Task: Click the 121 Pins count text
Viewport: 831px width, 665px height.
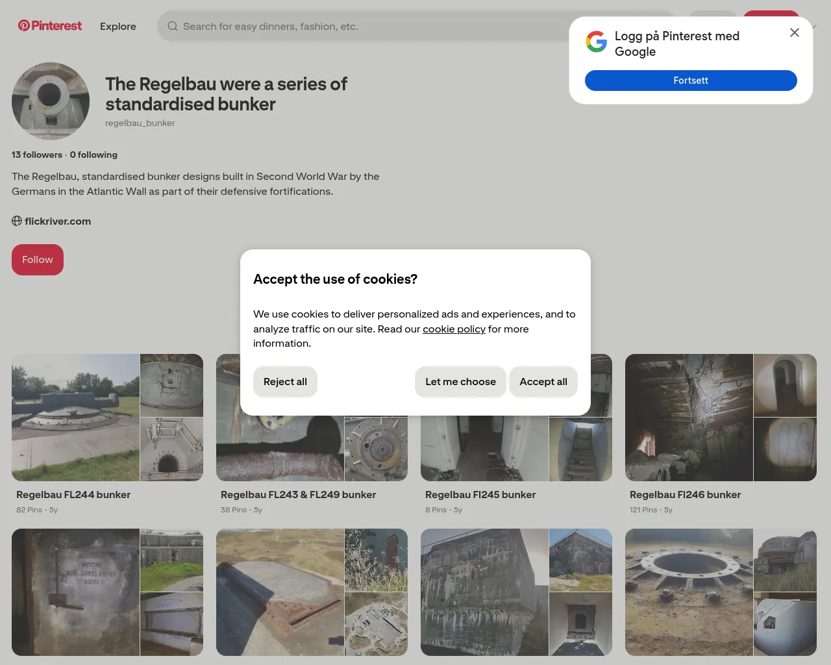Action: [x=643, y=510]
